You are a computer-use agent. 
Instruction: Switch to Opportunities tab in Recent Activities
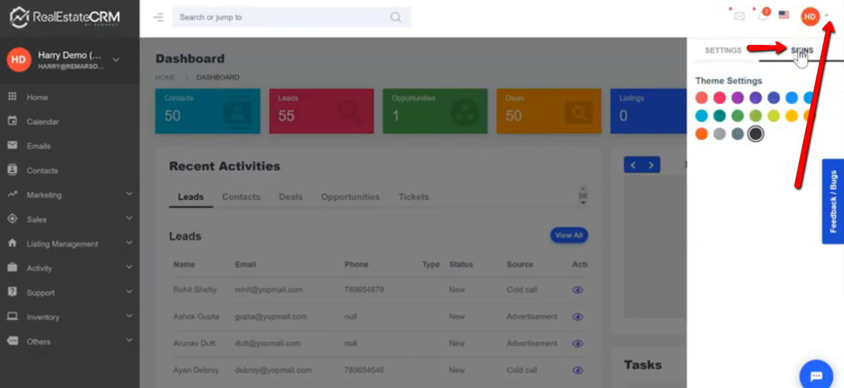tap(350, 197)
